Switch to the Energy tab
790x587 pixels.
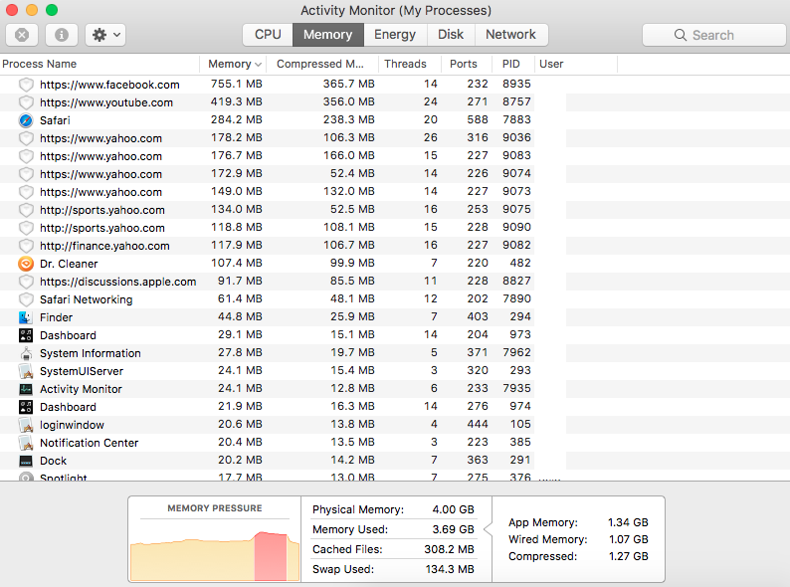pos(395,34)
